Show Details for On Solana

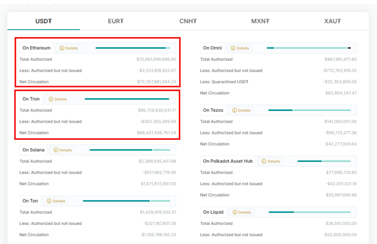(62, 150)
